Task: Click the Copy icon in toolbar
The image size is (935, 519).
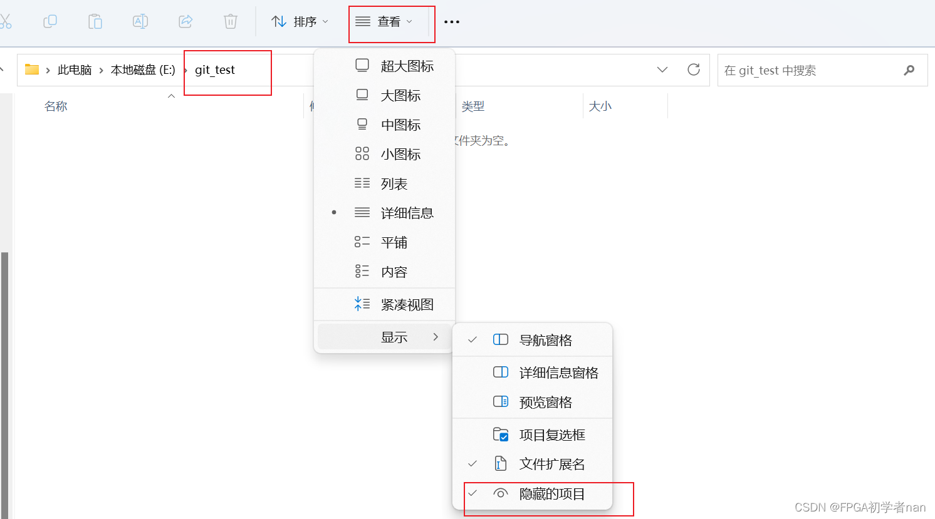Action: [x=50, y=21]
